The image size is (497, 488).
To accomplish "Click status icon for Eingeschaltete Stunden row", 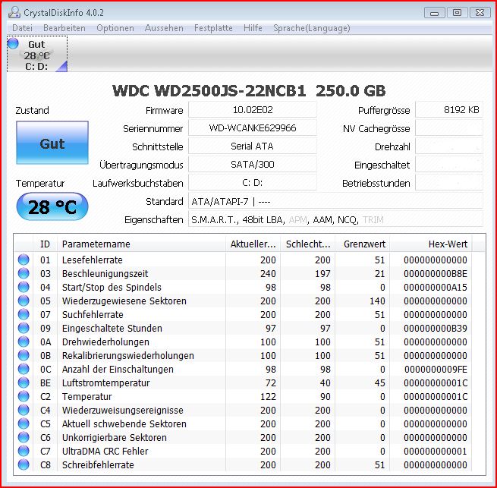I will coord(24,328).
